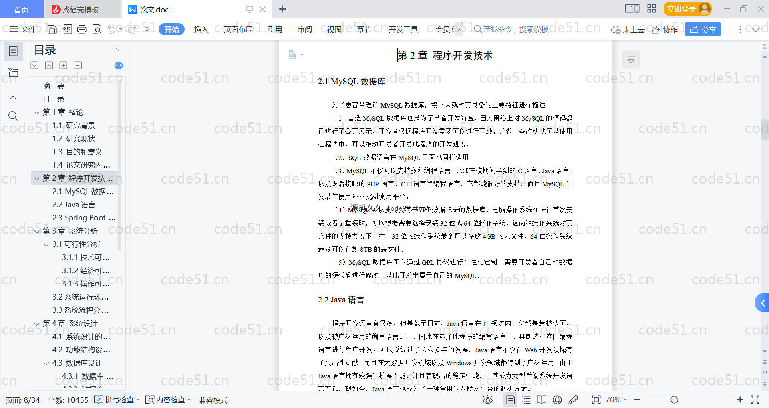Click the filter icon at right of page

coord(631,60)
